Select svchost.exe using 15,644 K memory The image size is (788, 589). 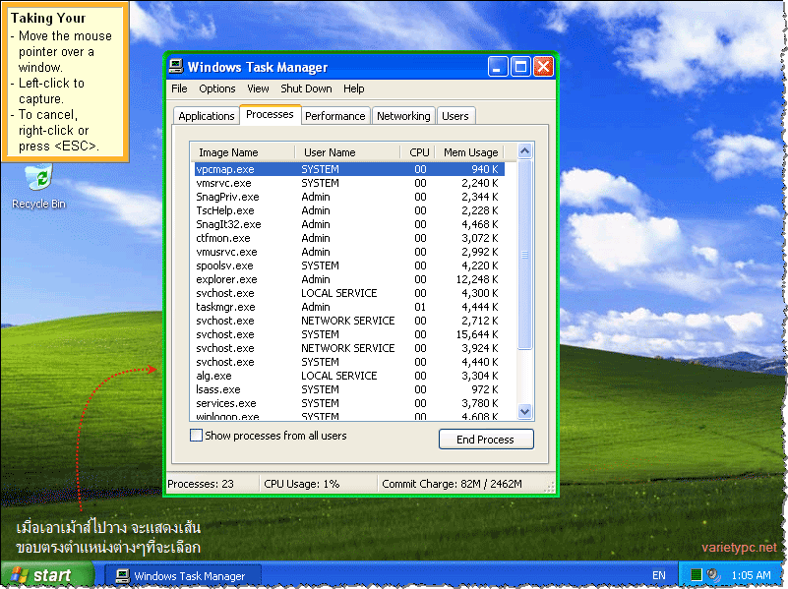(x=349, y=334)
